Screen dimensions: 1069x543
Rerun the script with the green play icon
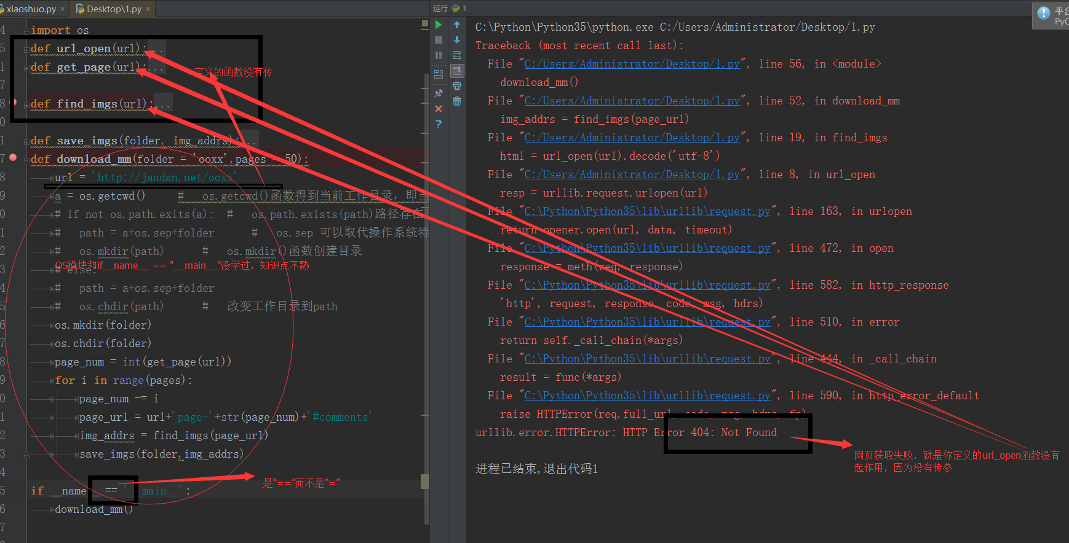tap(439, 25)
